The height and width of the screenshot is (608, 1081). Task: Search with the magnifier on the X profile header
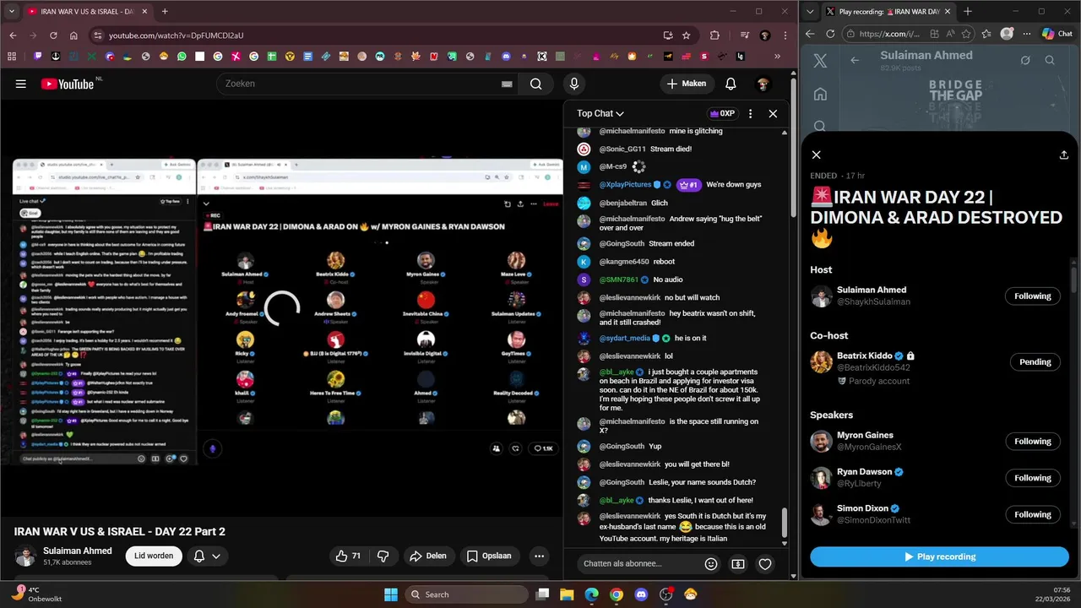tap(1050, 60)
